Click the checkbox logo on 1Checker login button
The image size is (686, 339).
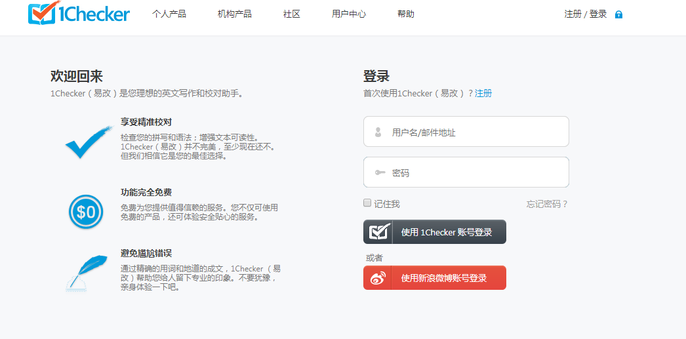click(379, 232)
